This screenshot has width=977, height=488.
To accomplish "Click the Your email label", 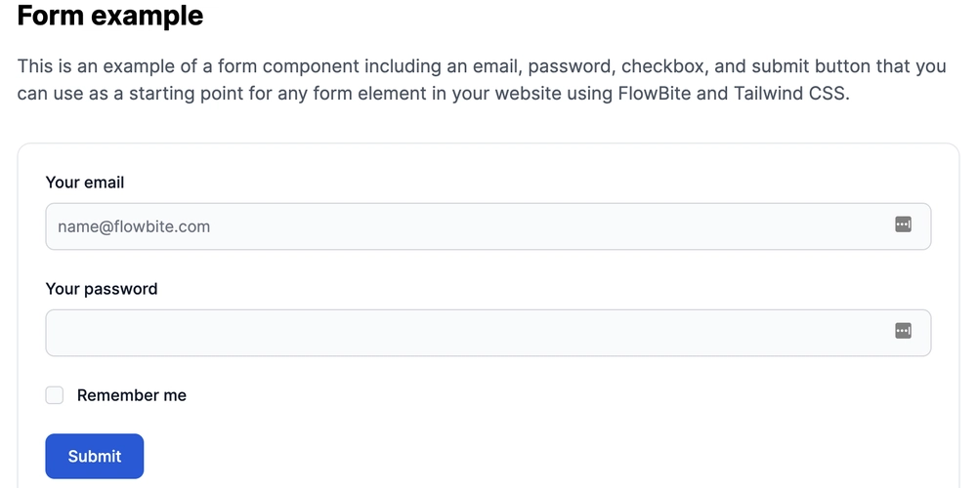I will click(x=85, y=183).
